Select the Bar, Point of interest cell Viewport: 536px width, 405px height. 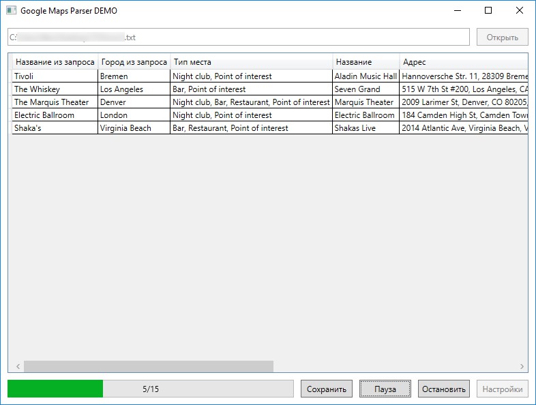[x=251, y=89]
